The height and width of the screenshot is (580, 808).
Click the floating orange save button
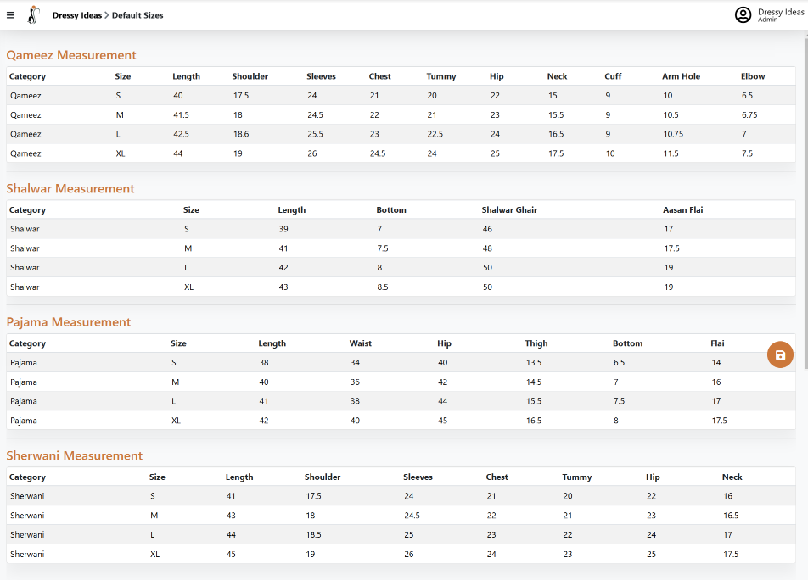pos(780,354)
